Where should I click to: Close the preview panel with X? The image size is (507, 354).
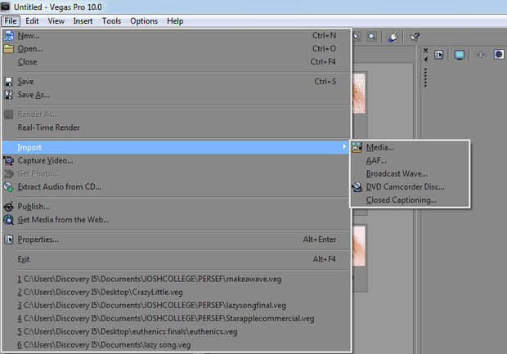coord(425,50)
